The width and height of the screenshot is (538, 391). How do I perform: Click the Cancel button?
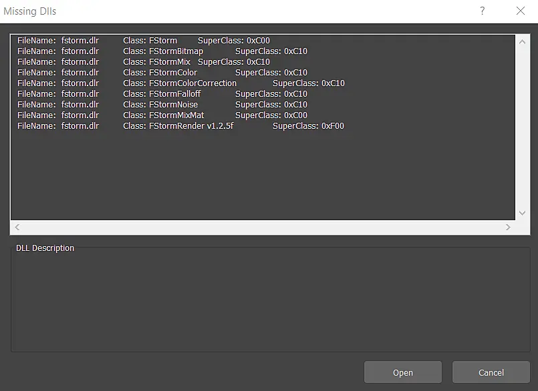[491, 372]
